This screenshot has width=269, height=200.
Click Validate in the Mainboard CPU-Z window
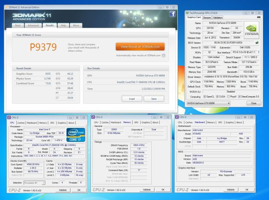(x=231, y=190)
